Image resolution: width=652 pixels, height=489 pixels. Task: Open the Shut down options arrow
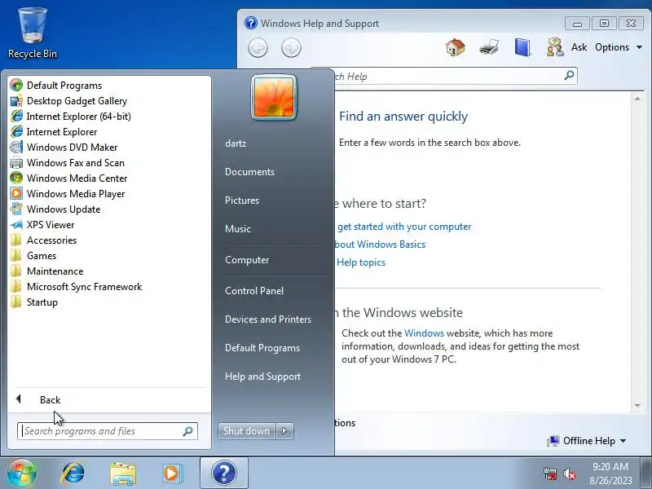284,431
